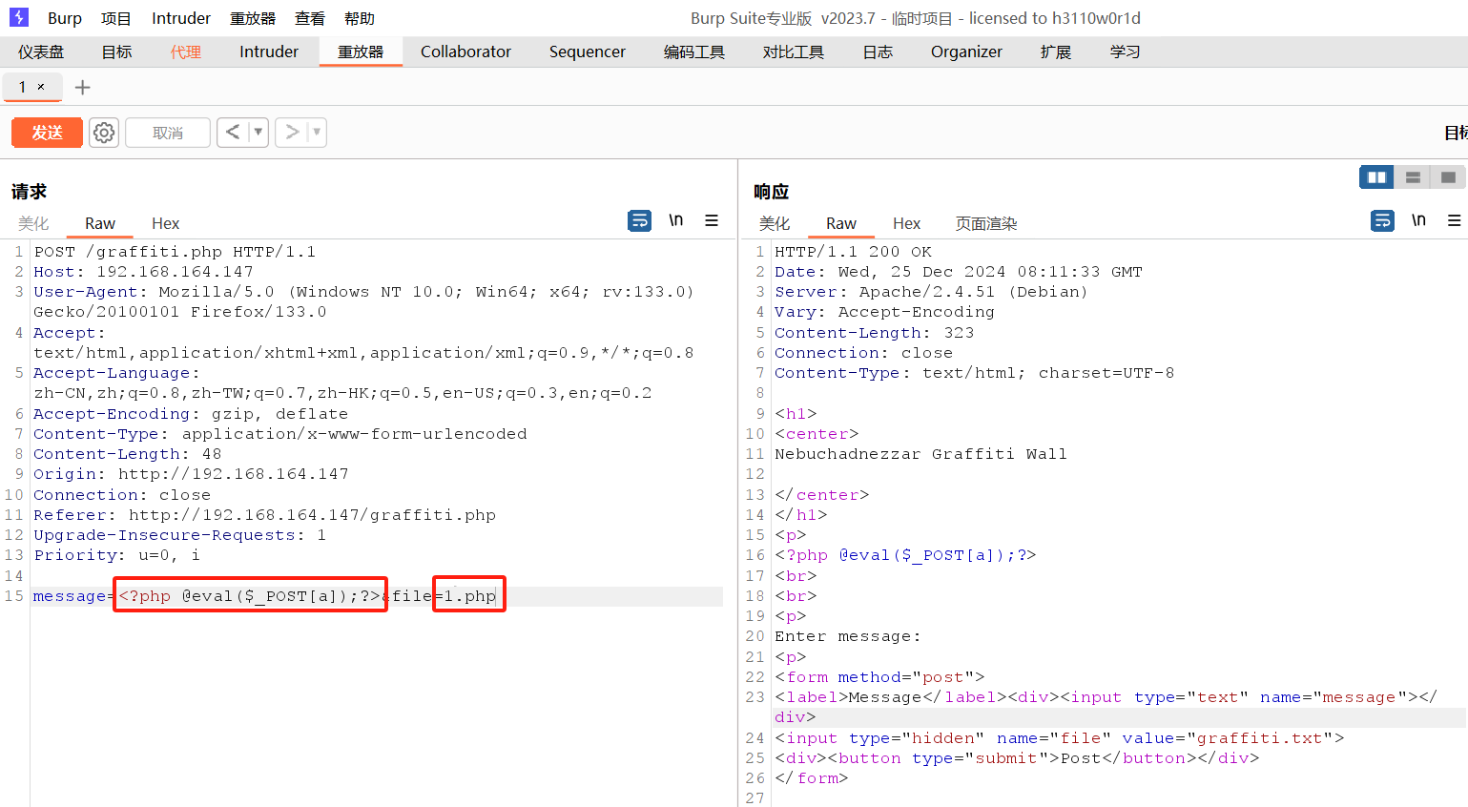Select the 重放器 repeater tool tab

pos(361,52)
